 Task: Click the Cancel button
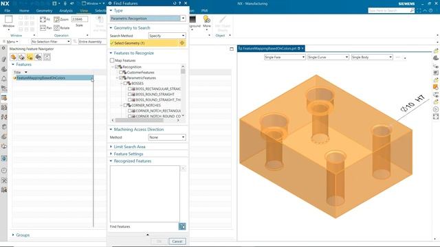pyautogui.click(x=177, y=242)
